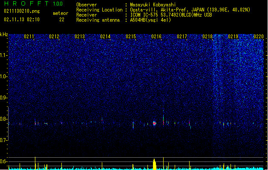The width and height of the screenshot is (268, 170).
Task: Click the meteor label text
Action: click(x=61, y=13)
